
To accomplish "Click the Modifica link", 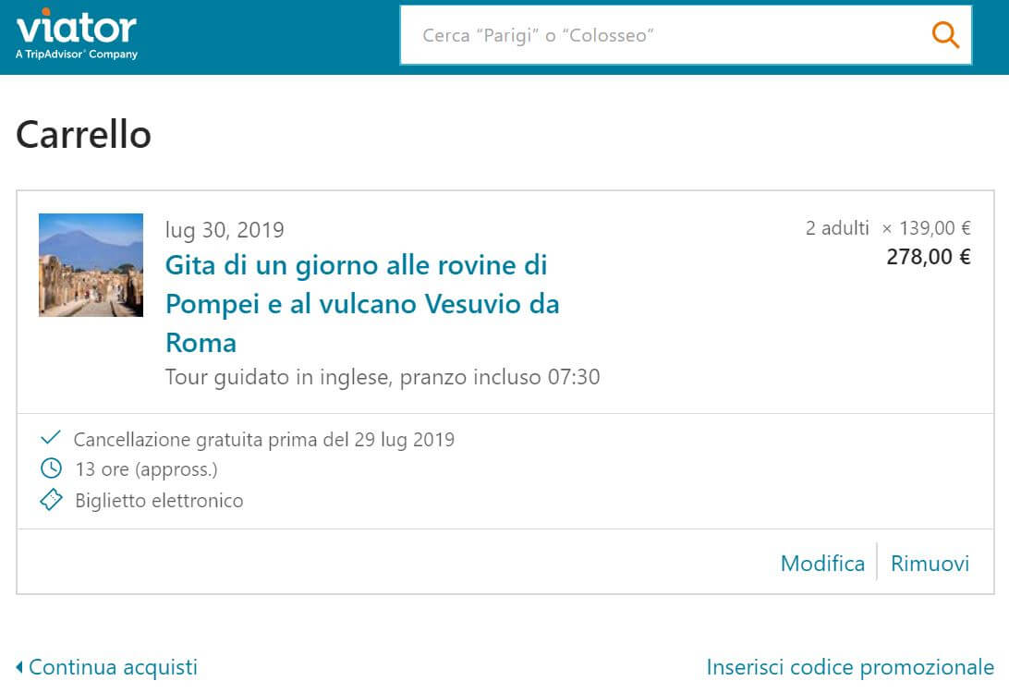I will click(x=822, y=563).
